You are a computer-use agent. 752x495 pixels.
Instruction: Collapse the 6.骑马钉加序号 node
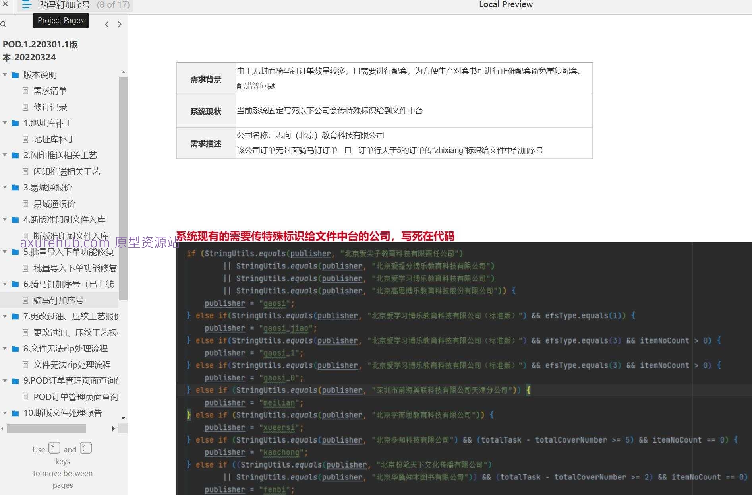[x=5, y=284]
